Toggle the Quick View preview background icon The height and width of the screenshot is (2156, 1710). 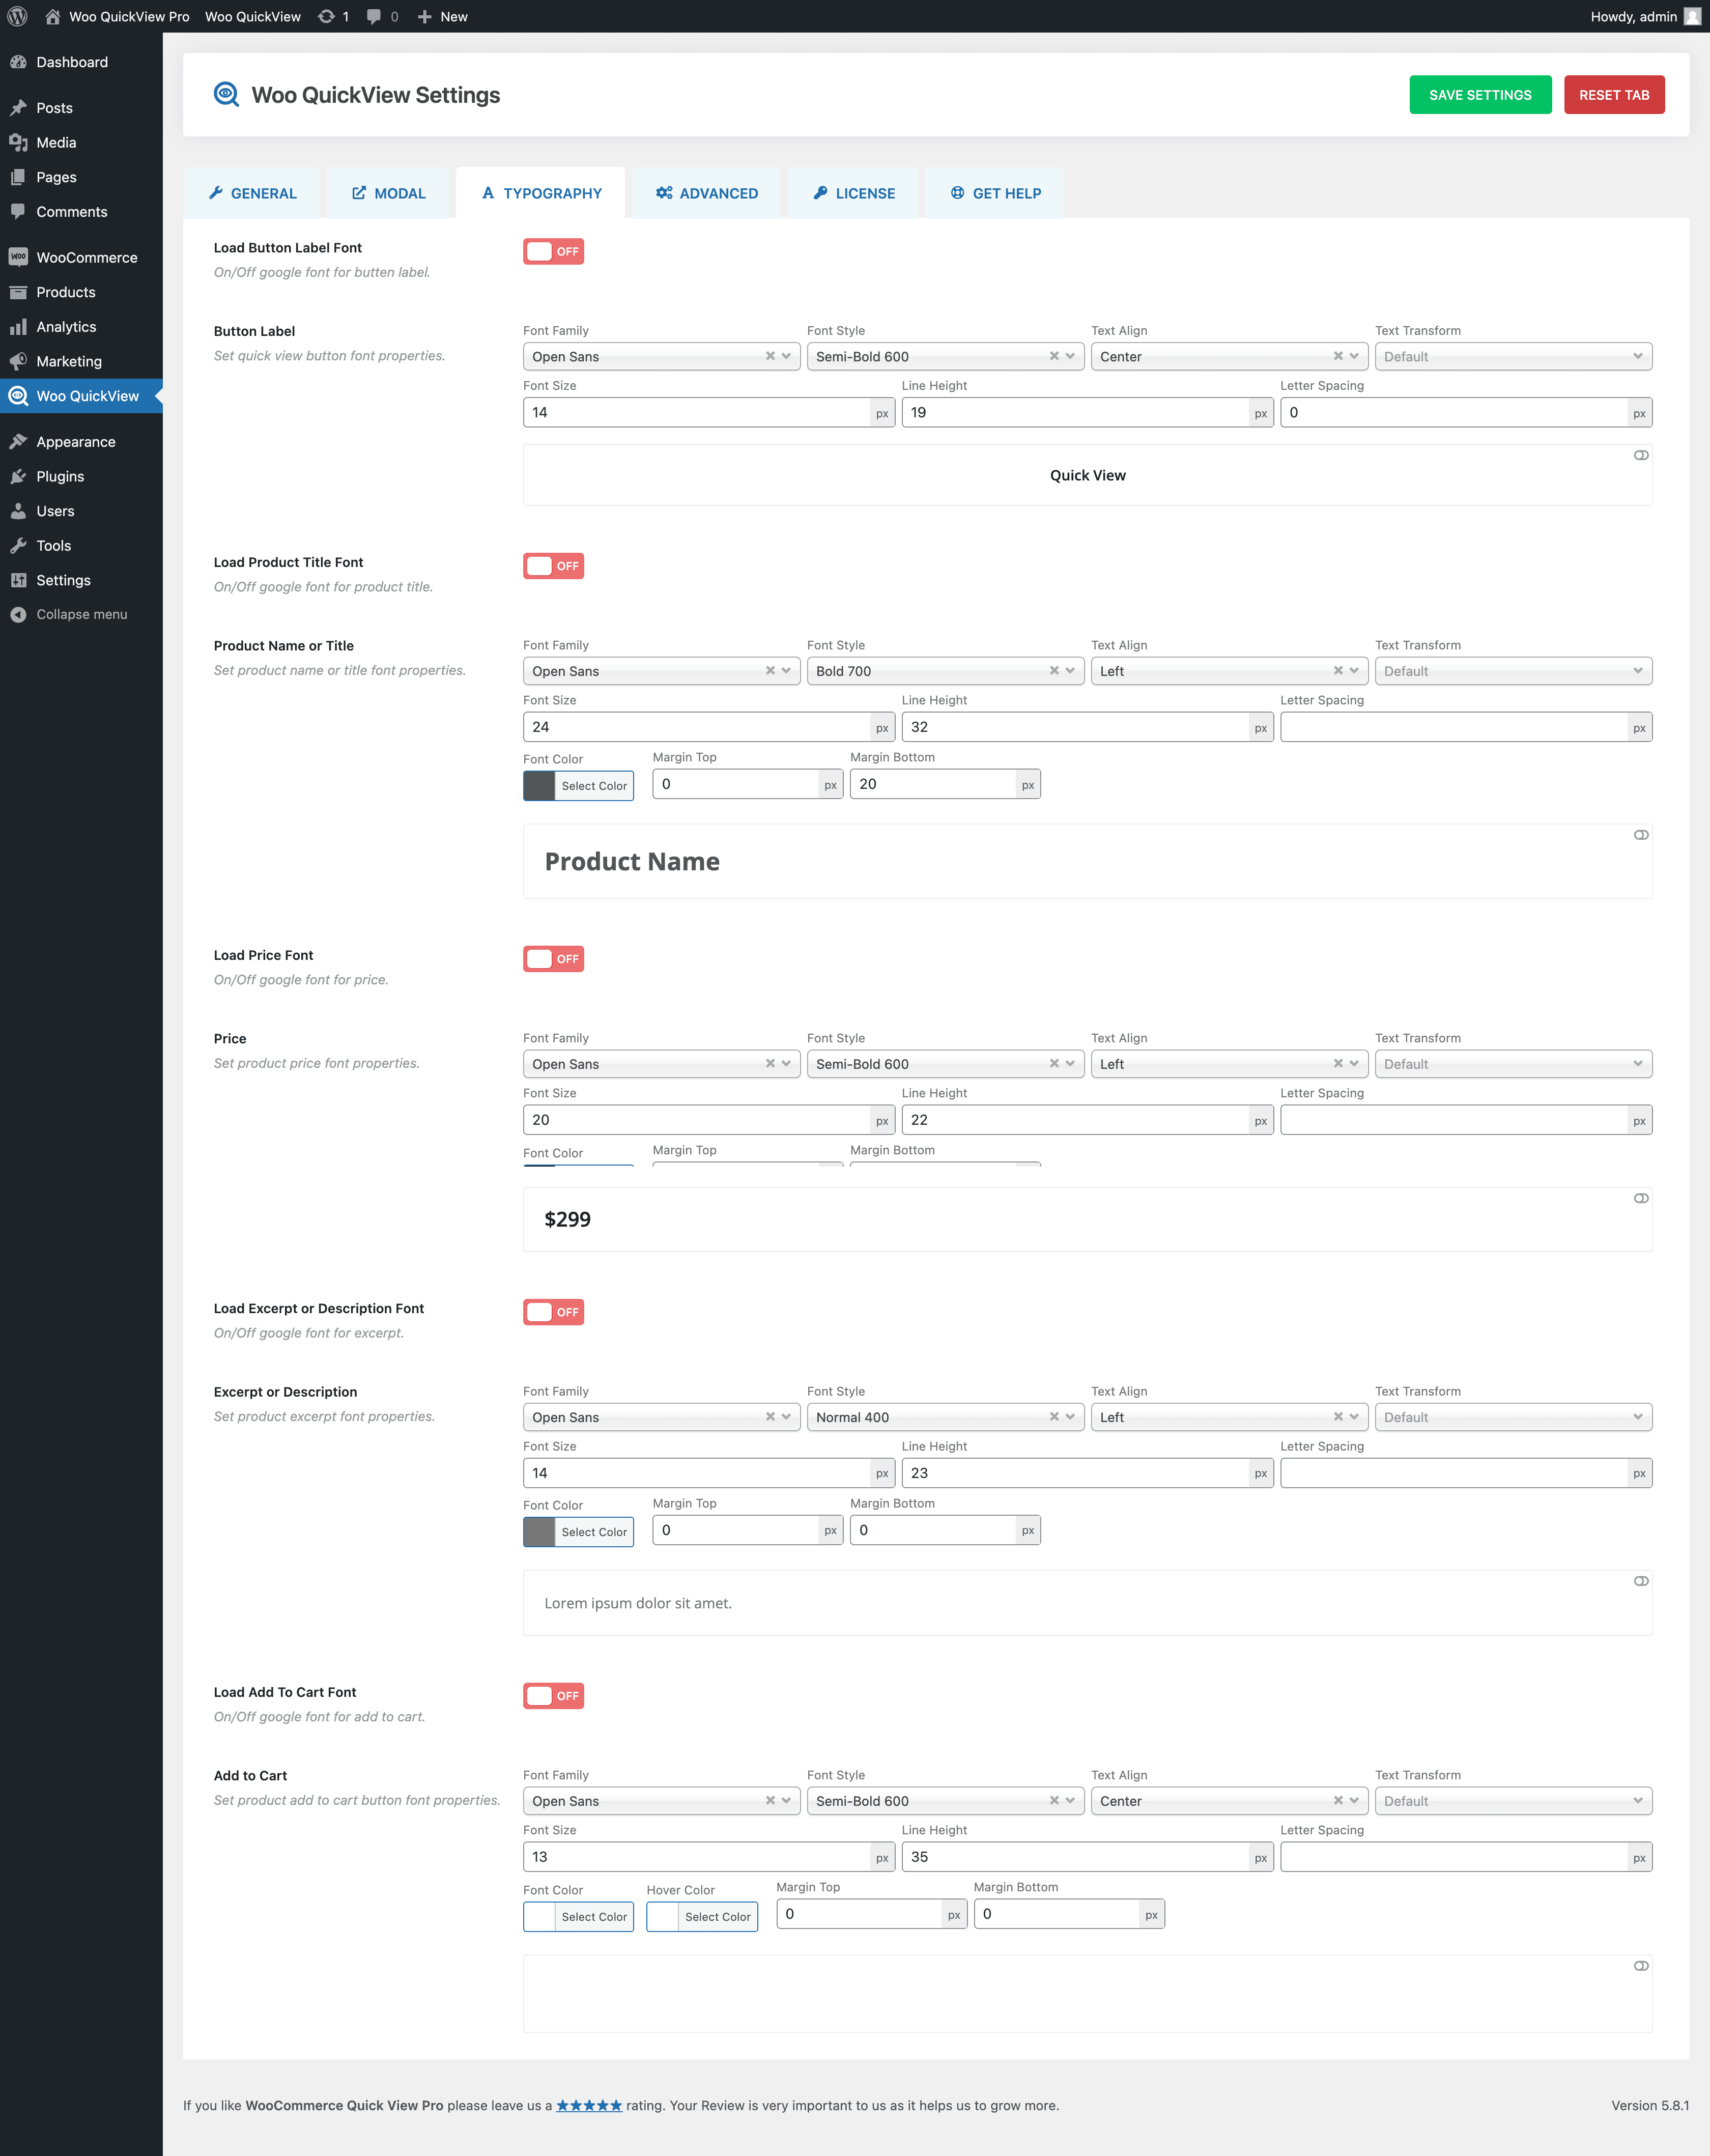pos(1640,455)
